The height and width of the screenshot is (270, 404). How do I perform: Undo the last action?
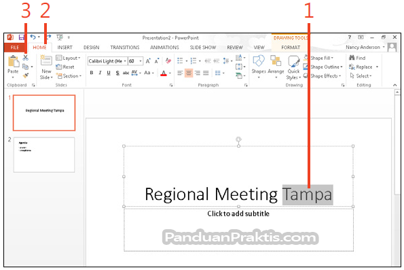coord(33,37)
